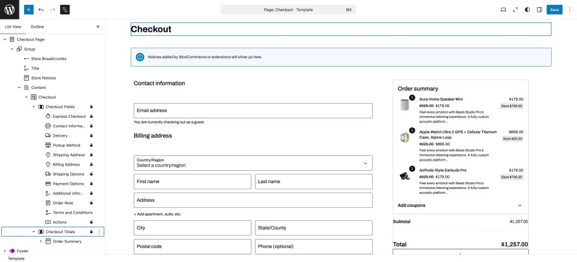Collapse the Checkout block tree item

(26, 97)
